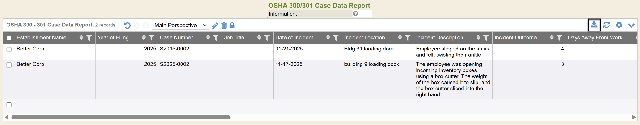This screenshot has height=125, width=640.
Task: Sort by Year of Filing column arrows
Action: click(144, 37)
